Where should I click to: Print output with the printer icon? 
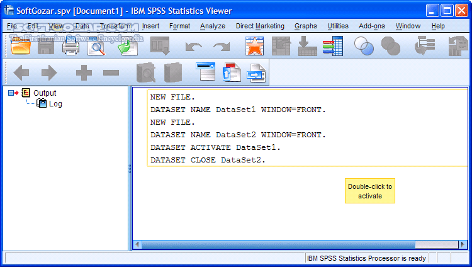pyautogui.click(x=70, y=47)
